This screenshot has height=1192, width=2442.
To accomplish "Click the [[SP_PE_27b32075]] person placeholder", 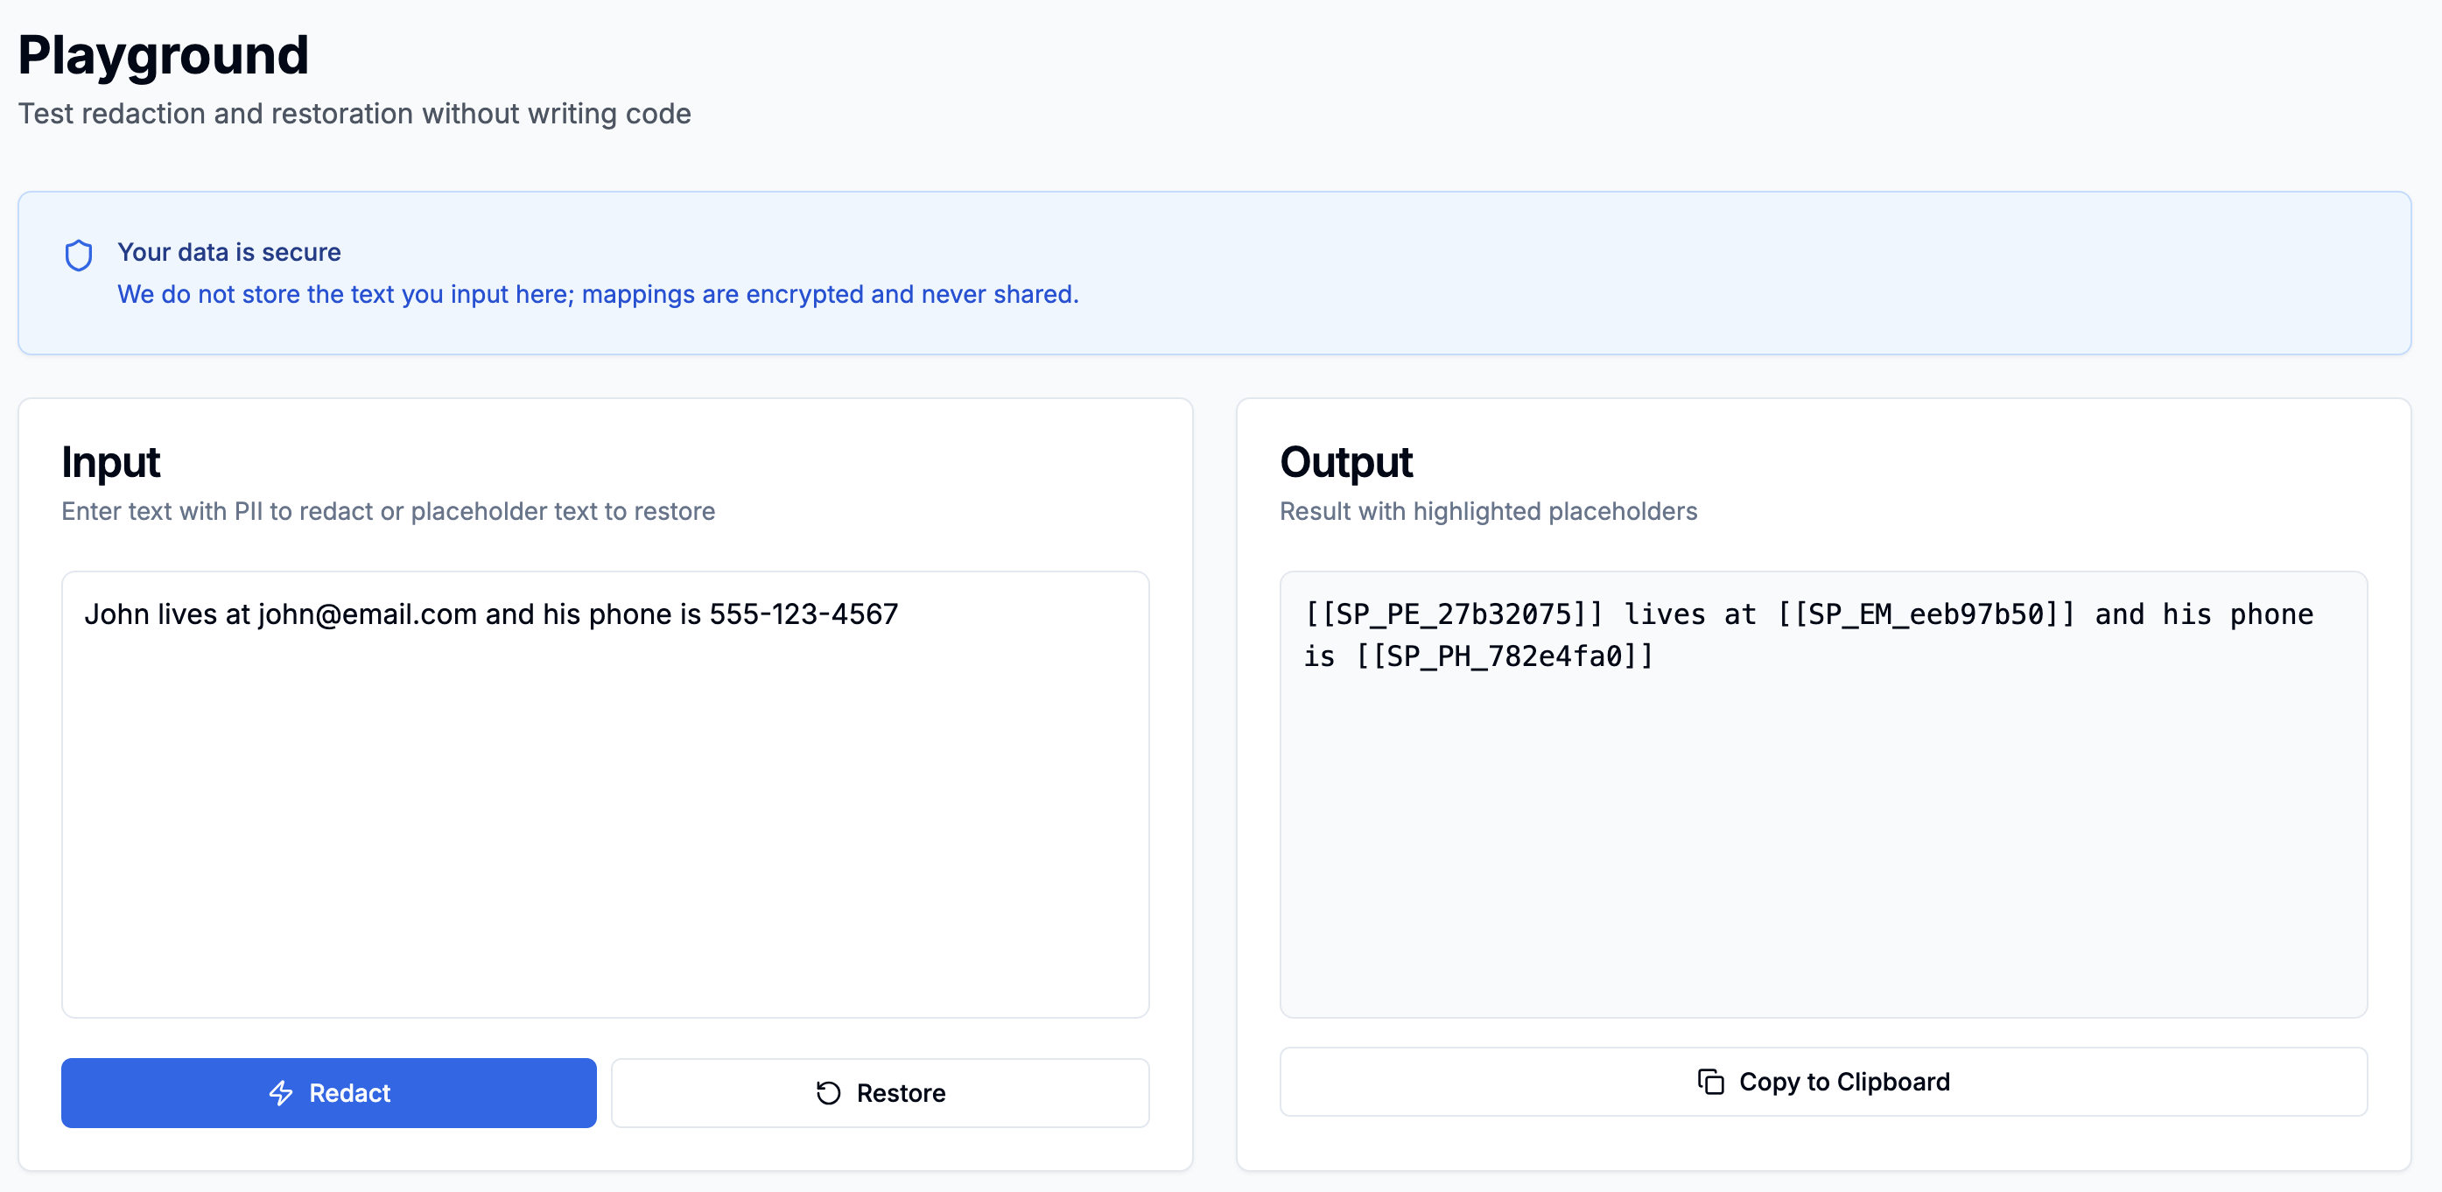I will (x=1453, y=614).
